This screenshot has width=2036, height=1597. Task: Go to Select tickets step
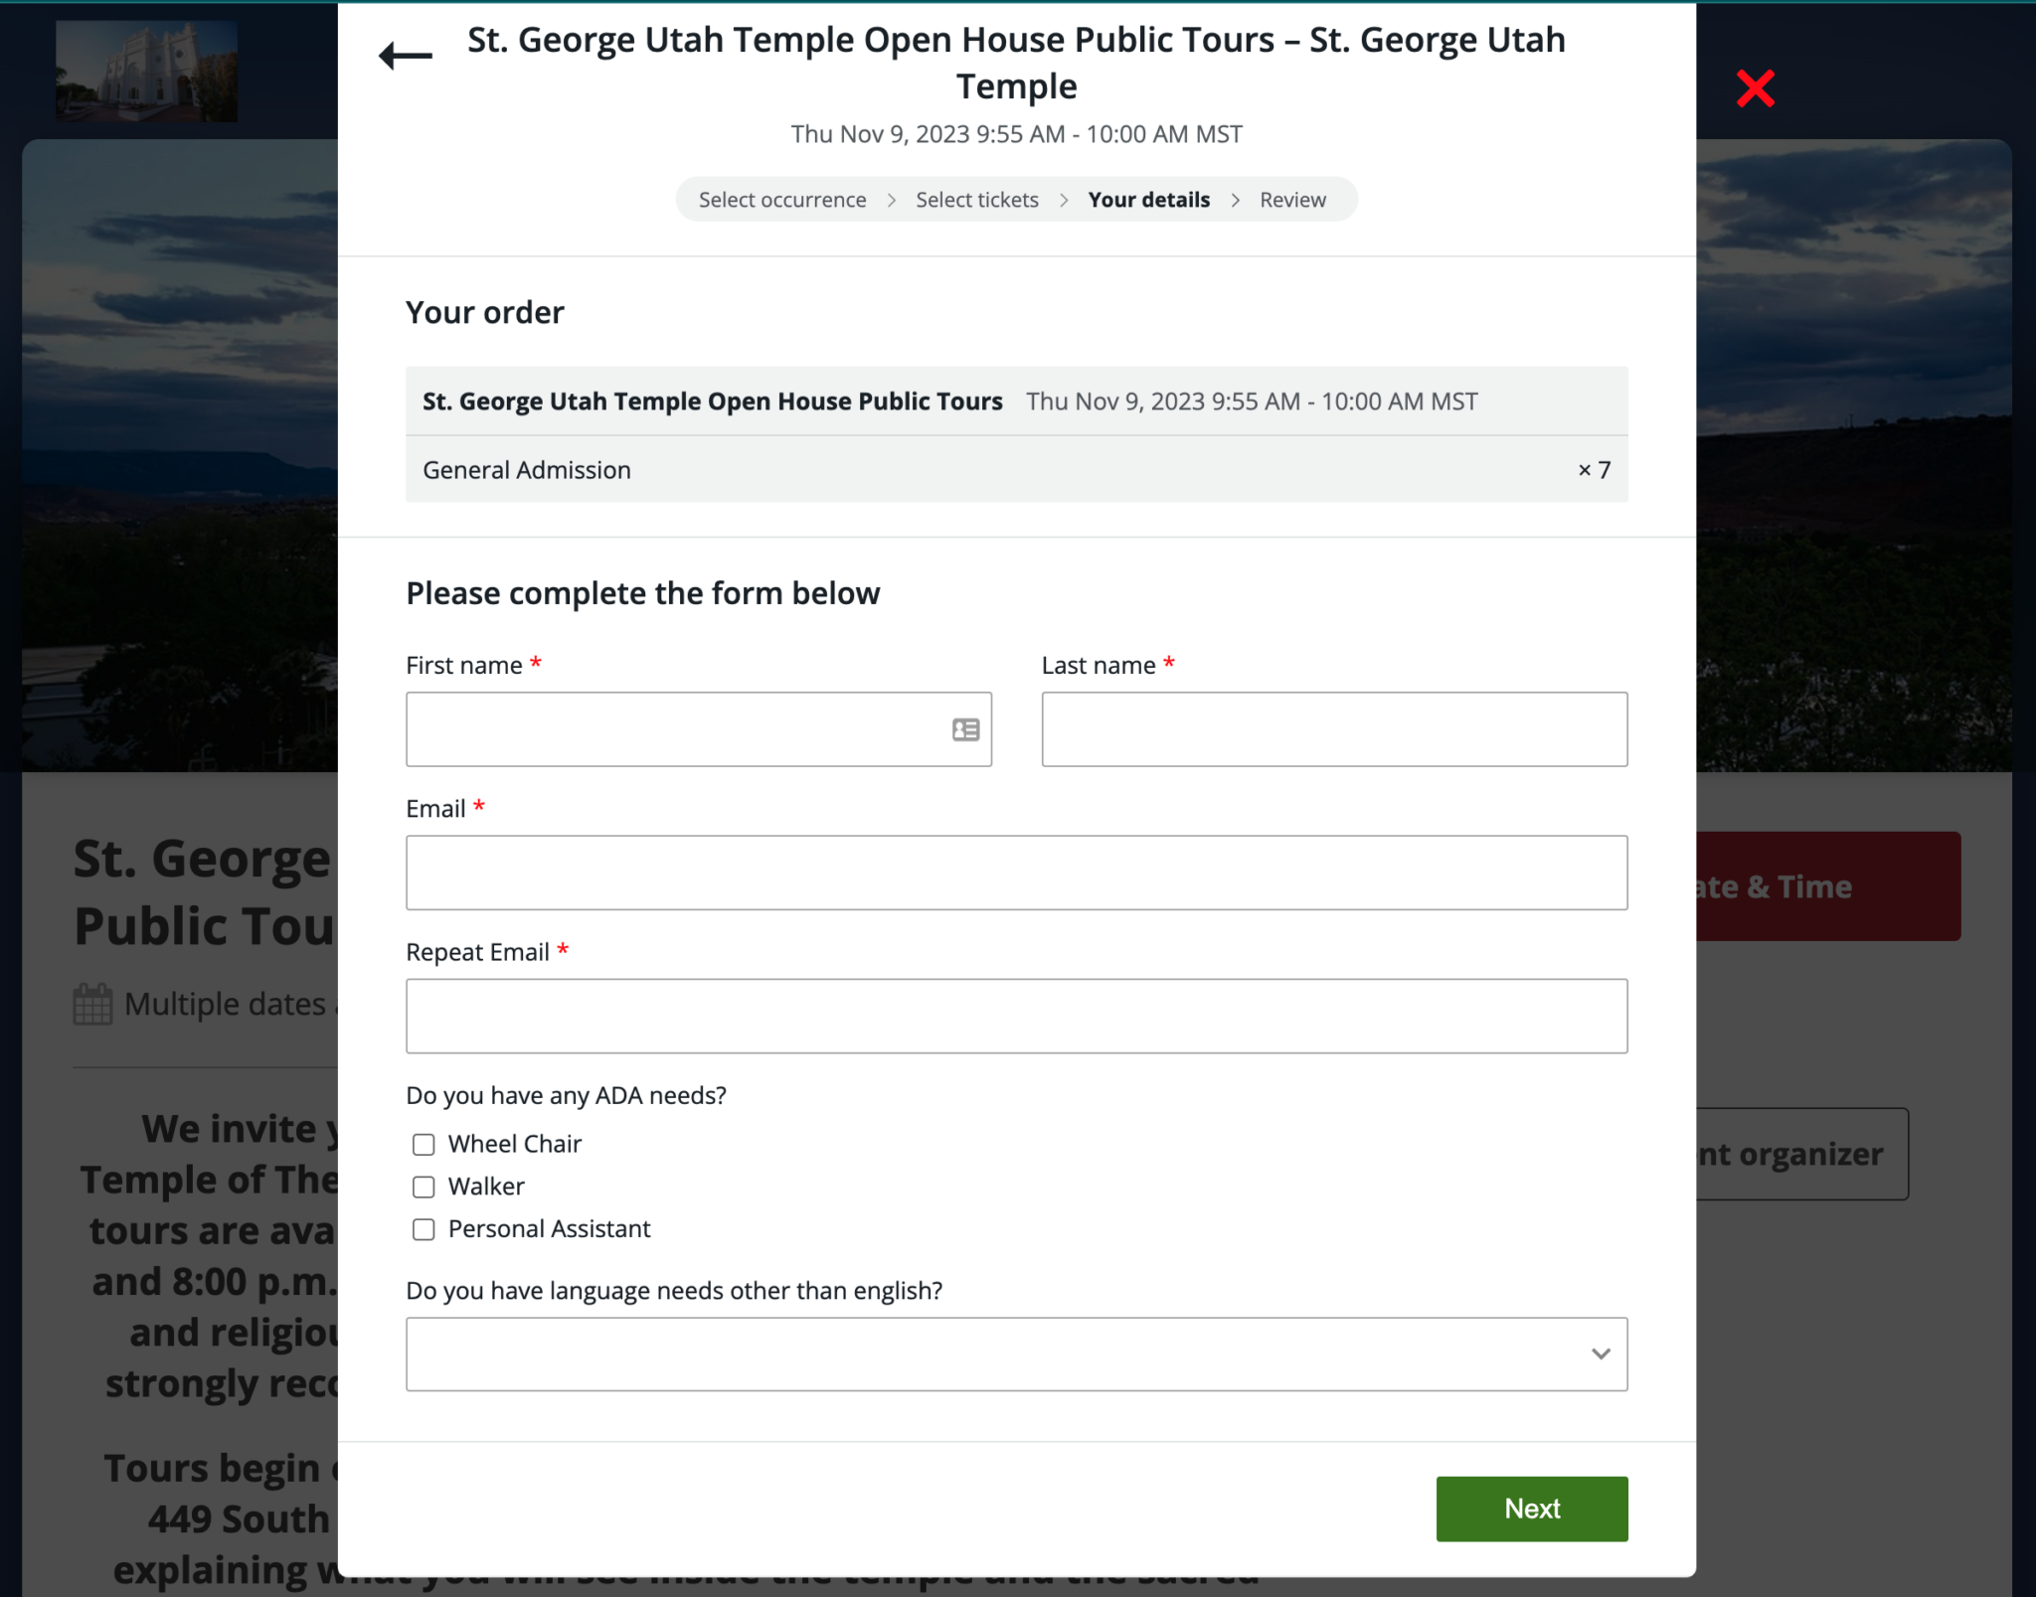click(x=976, y=200)
